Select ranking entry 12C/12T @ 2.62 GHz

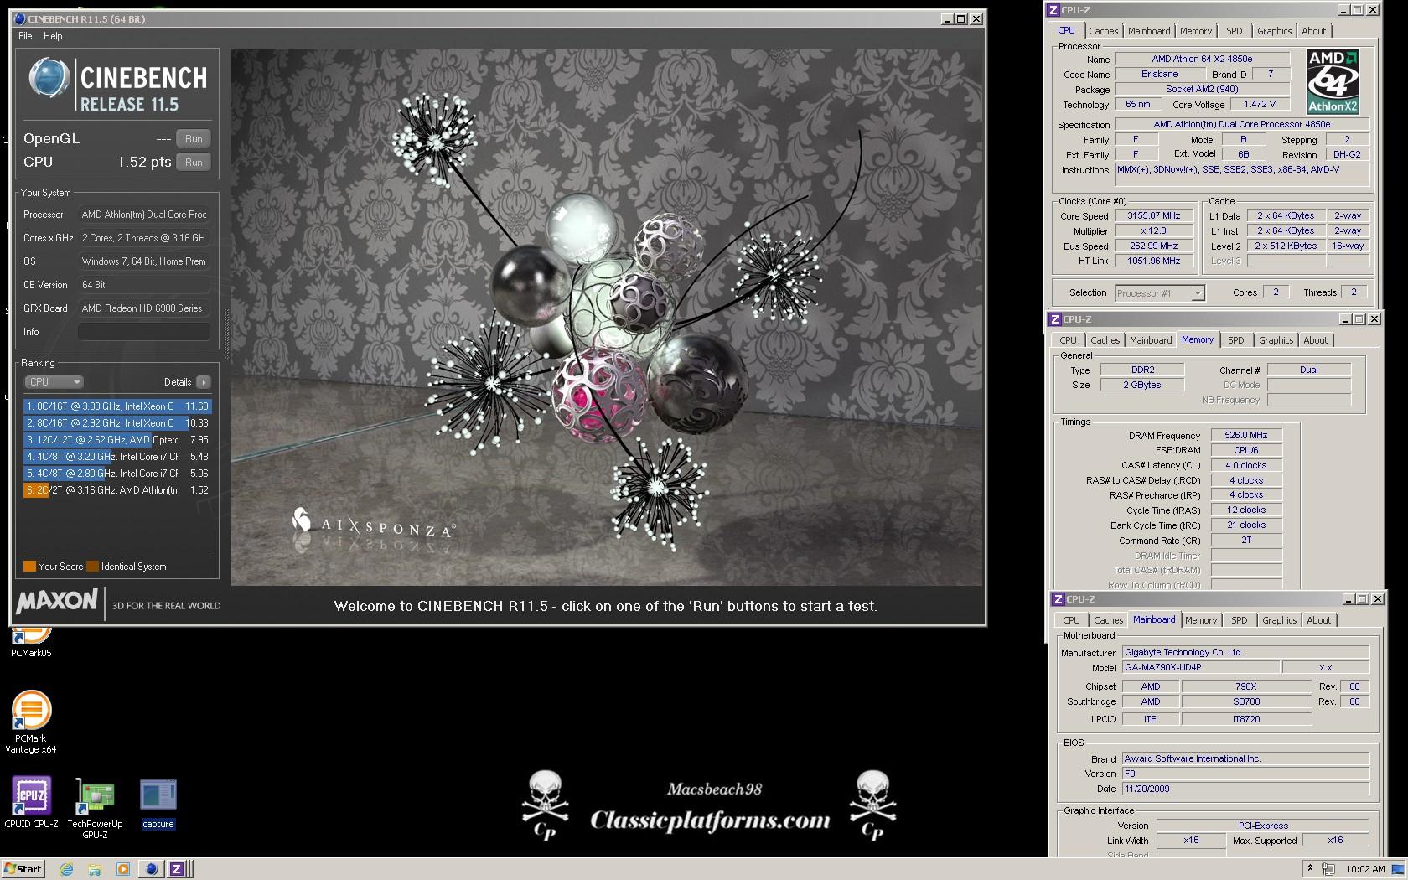117,440
